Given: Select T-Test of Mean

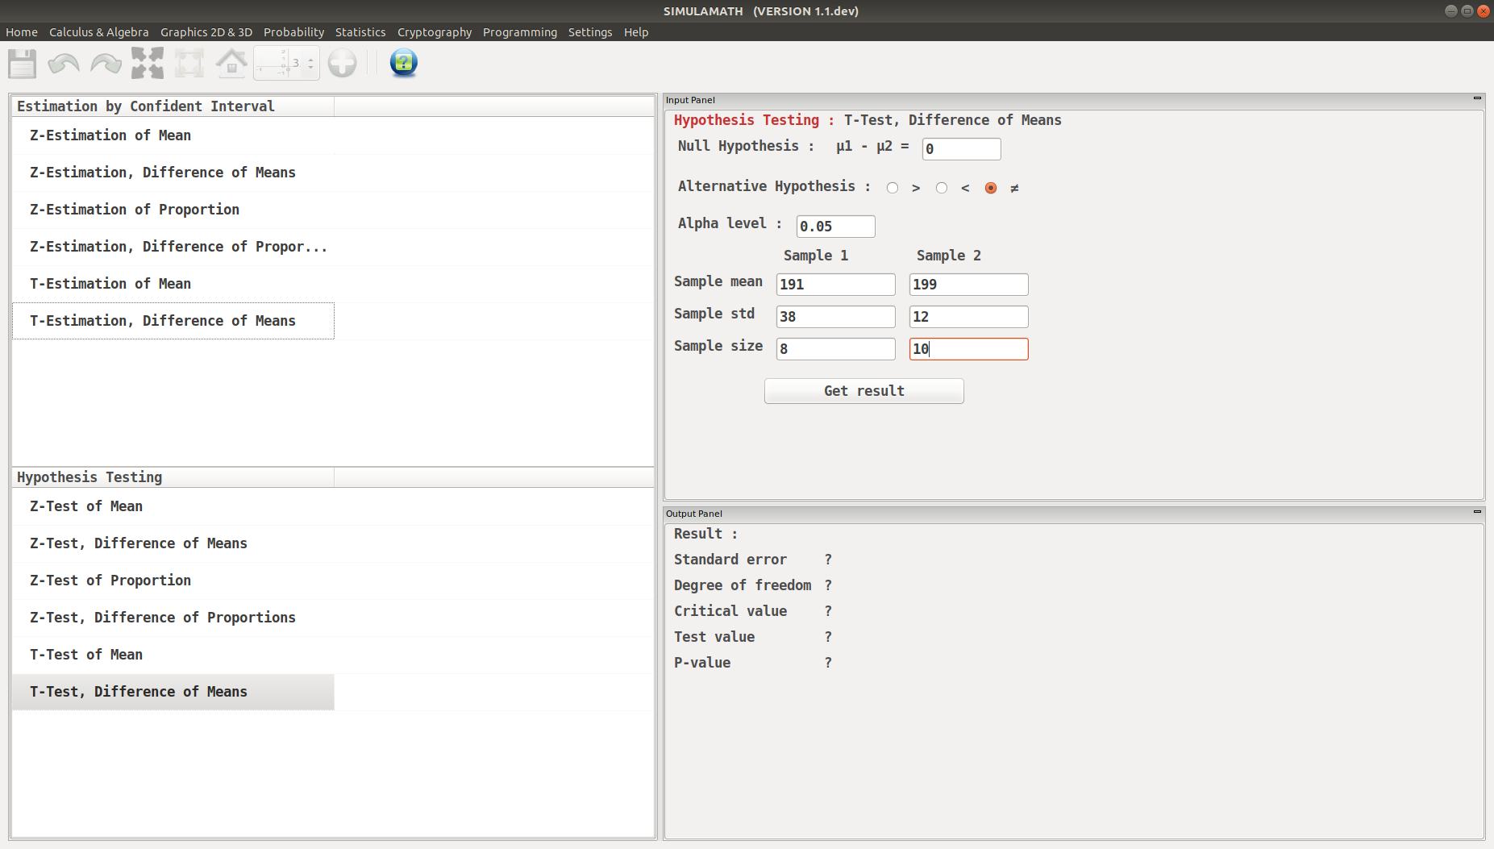Looking at the screenshot, I should click(x=173, y=655).
